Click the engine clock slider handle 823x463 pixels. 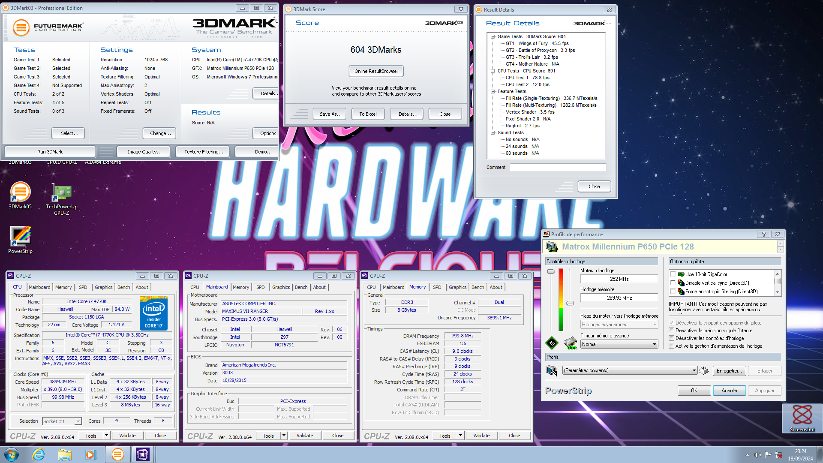click(551, 271)
